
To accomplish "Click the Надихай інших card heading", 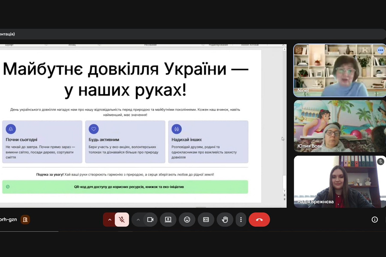I will [x=187, y=140].
